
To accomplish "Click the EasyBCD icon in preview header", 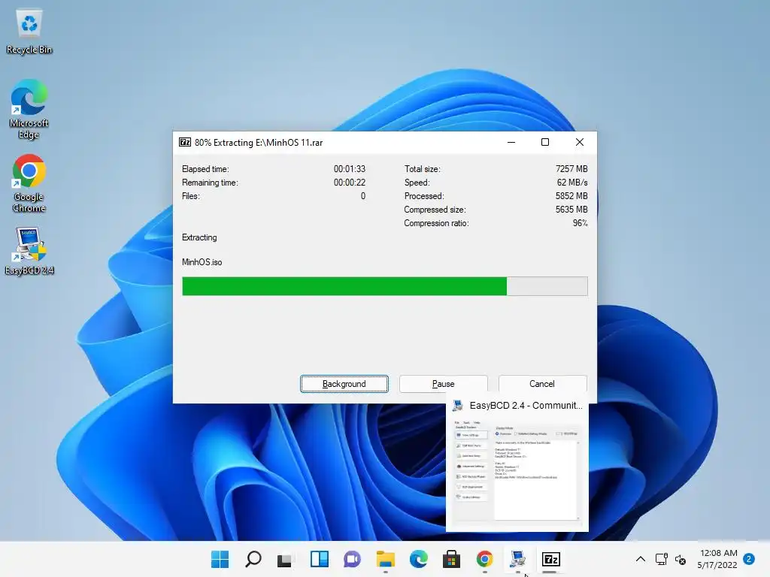I will point(458,405).
